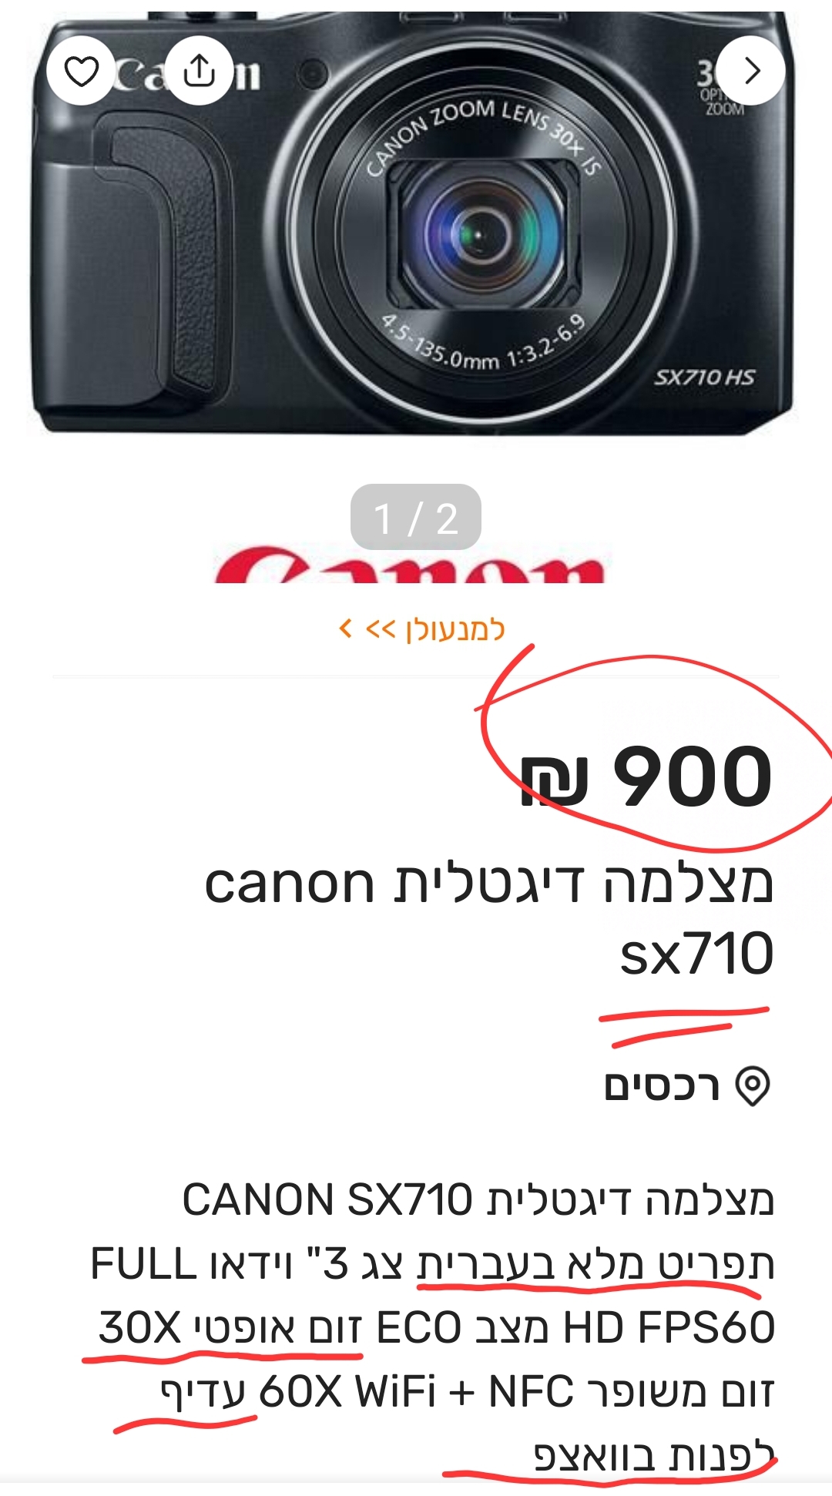832x1496 pixels.
Task: Tap the location name רכסים
Action: [662, 1086]
